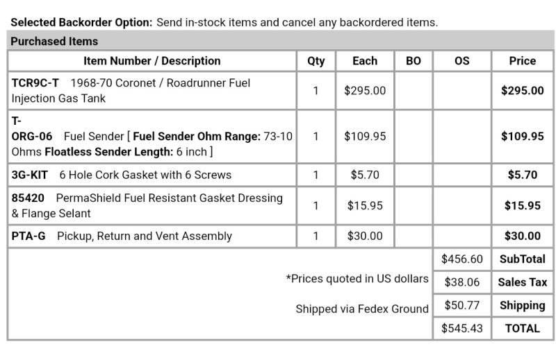Select the BO column header
The width and height of the screenshot is (556, 353).
click(413, 61)
